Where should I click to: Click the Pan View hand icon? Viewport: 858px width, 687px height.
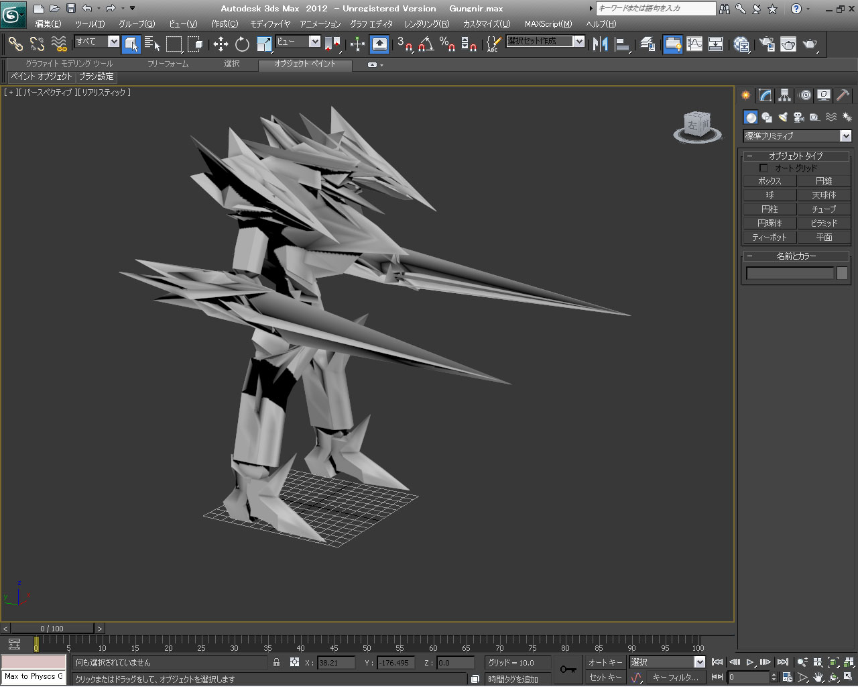point(818,678)
